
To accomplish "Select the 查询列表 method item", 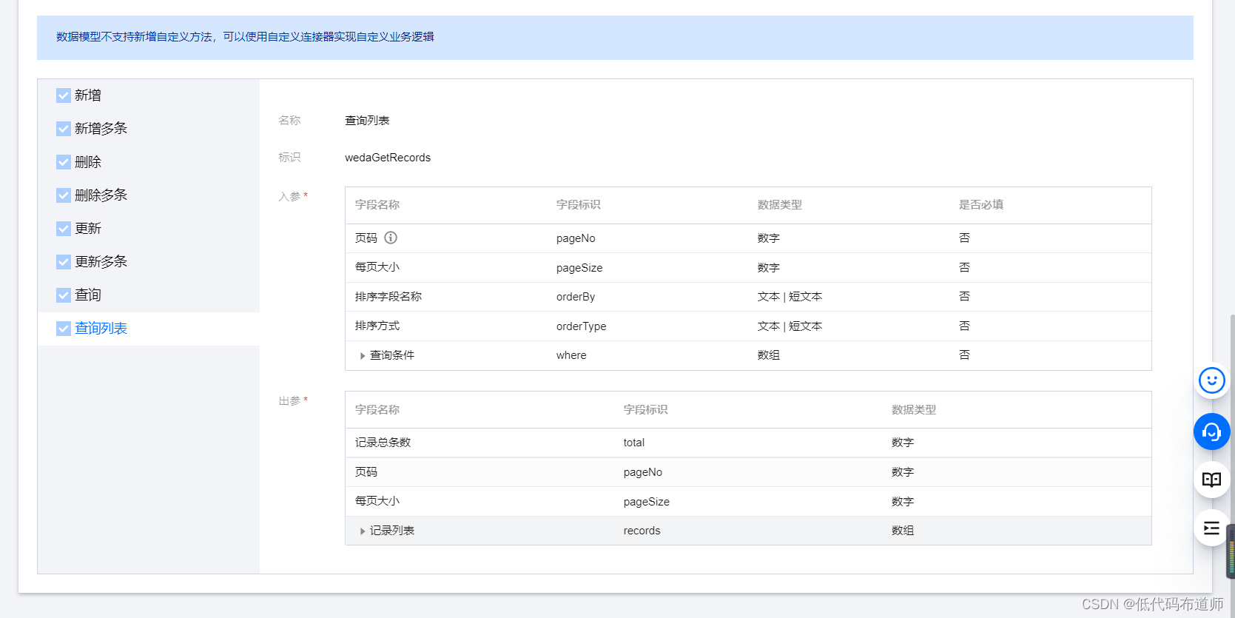I will 149,329.
